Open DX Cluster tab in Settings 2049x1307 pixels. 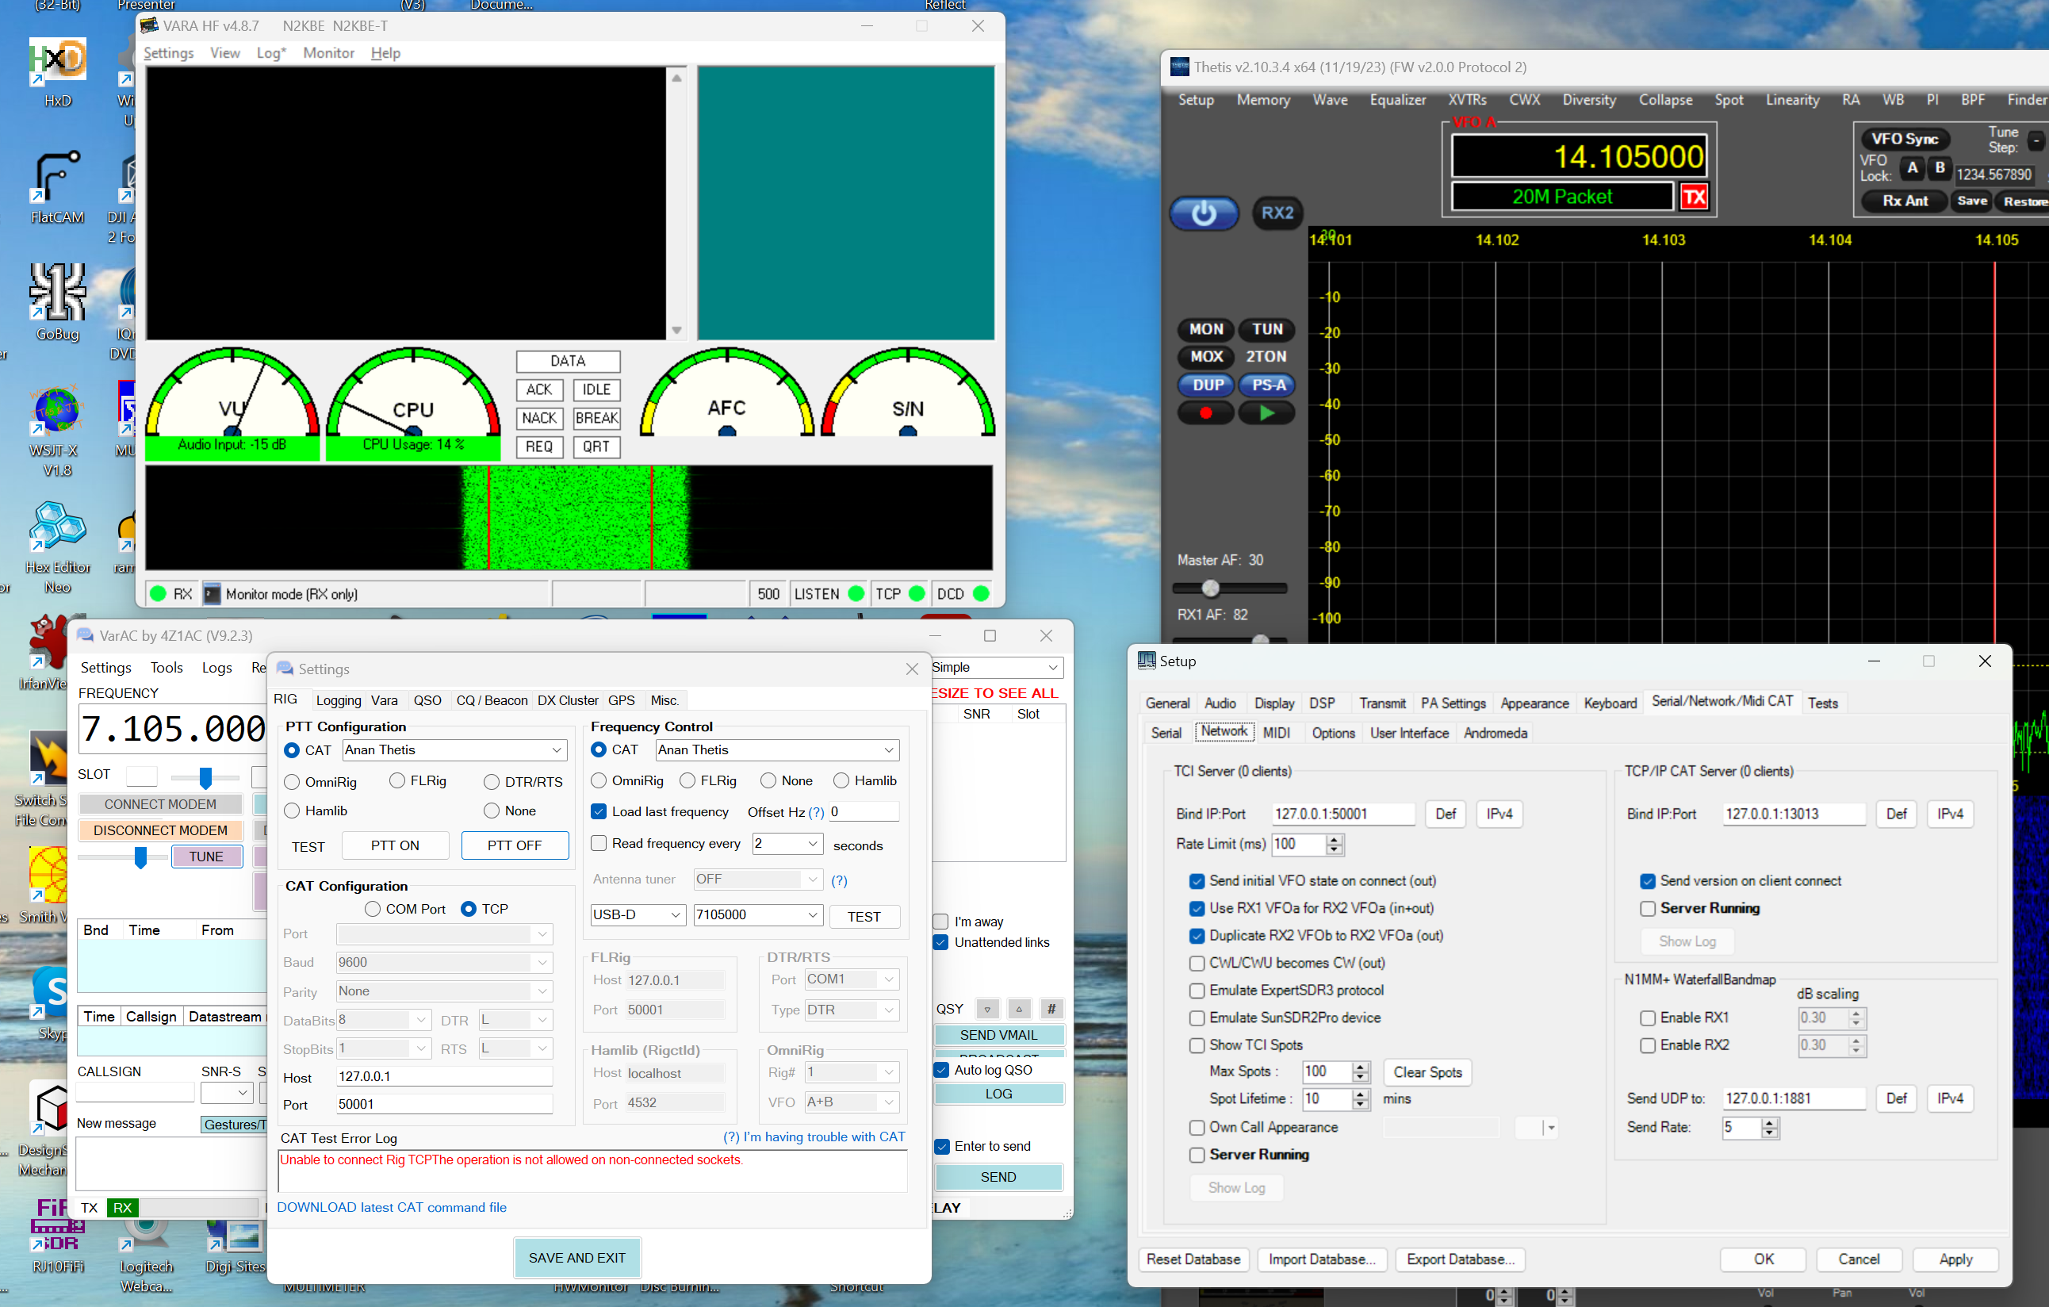(568, 700)
